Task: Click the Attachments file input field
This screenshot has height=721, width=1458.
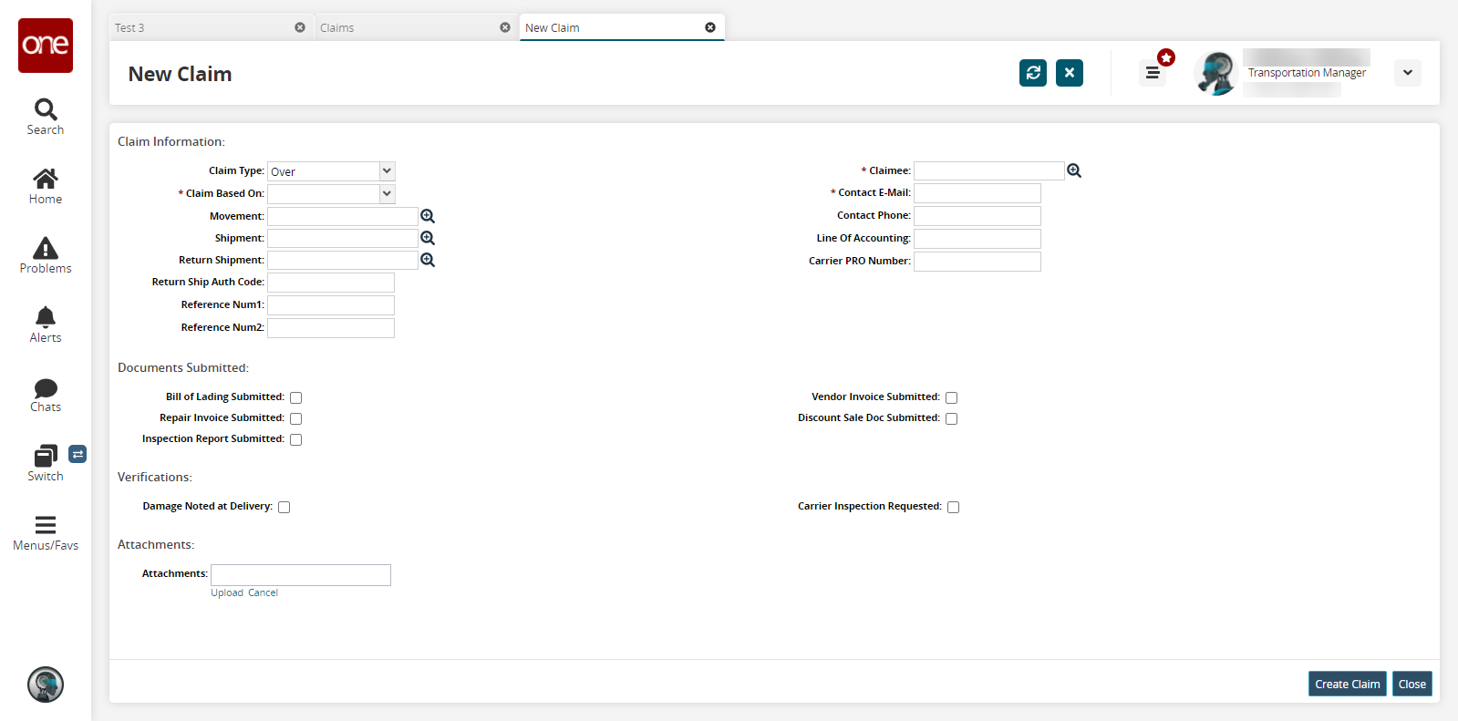Action: pyautogui.click(x=301, y=575)
